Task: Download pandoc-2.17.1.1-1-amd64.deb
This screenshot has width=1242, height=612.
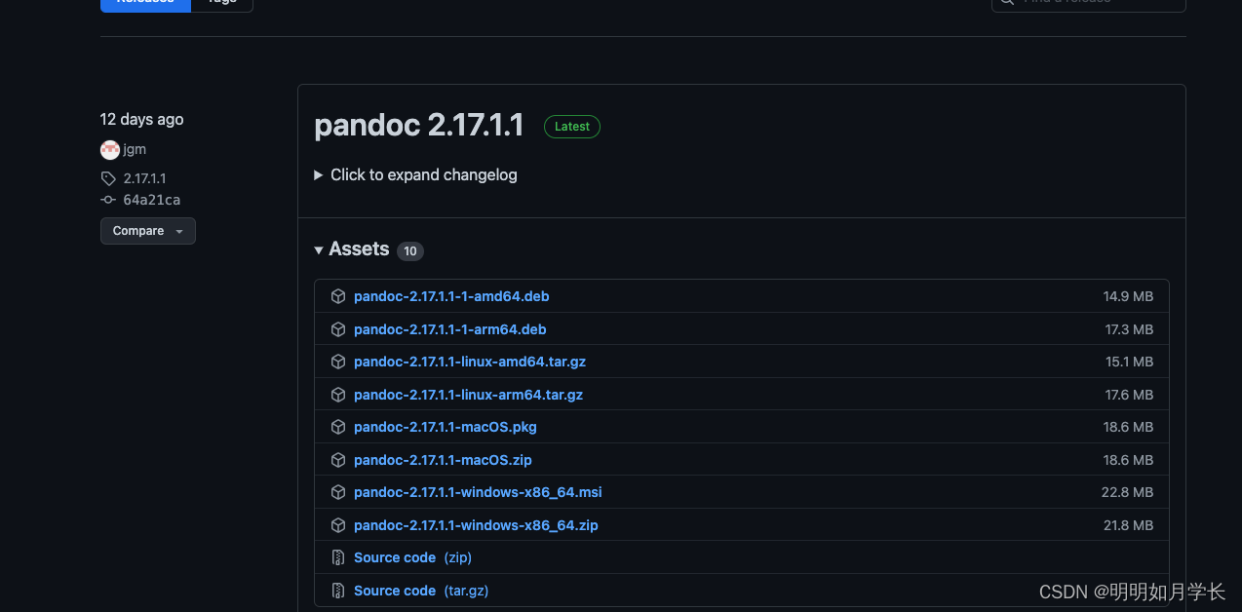Action: coord(451,296)
